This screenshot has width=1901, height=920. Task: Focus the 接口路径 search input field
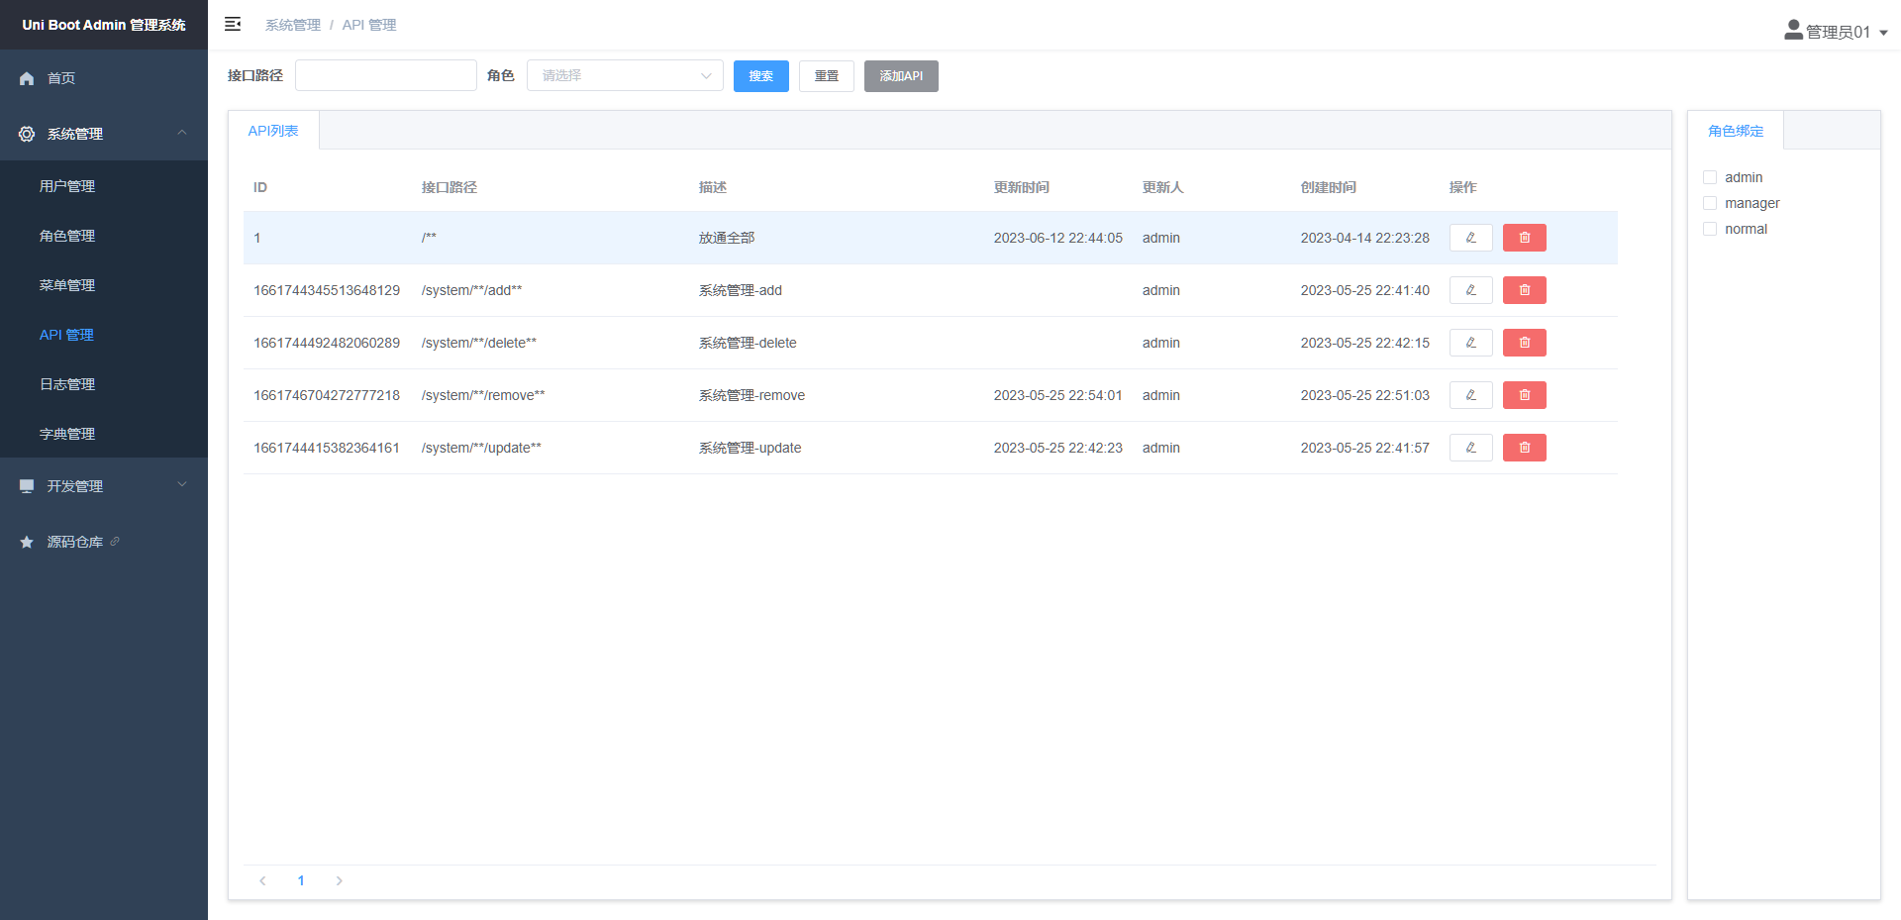(385, 75)
